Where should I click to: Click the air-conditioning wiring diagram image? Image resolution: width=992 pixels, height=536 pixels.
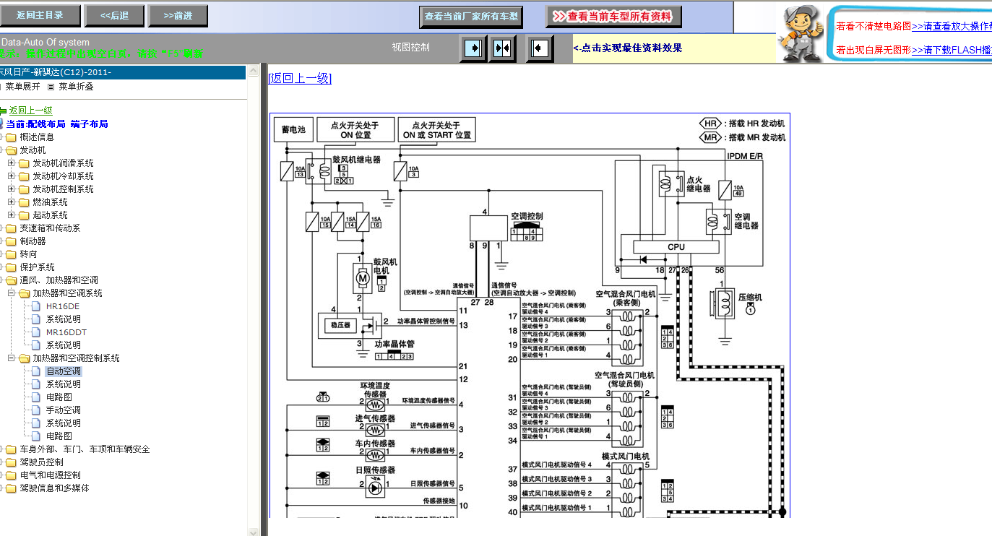point(530,315)
